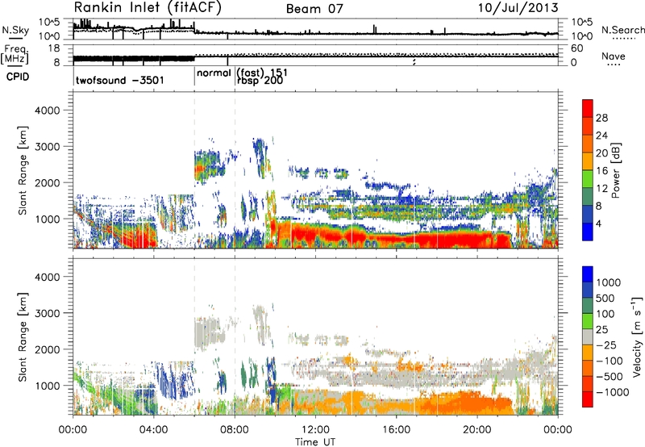This screenshot has width=645, height=447.
Task: Click the date '10/Jul/2013'
Action: (x=518, y=8)
